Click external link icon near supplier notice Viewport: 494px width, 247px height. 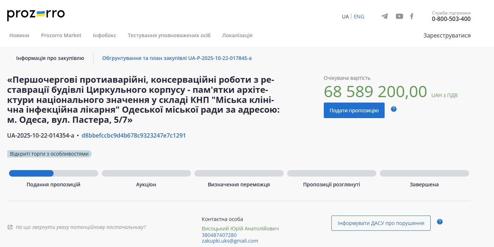pyautogui.click(x=10, y=227)
